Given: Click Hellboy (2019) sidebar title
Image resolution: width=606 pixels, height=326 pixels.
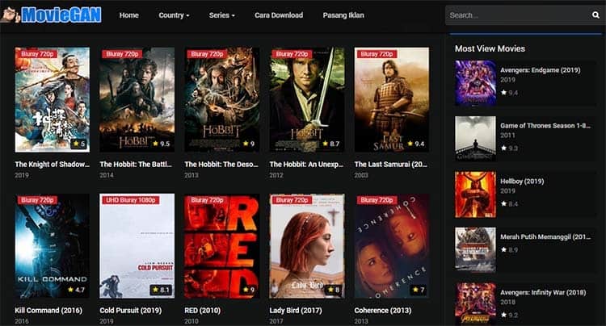Looking at the screenshot, I should point(522,182).
